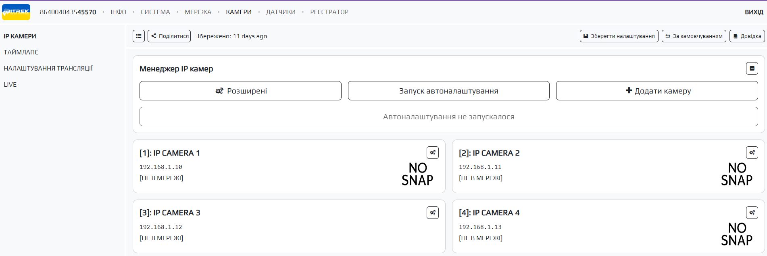Click the NO SNAP thumbnail of IP CAMERA 1
This screenshot has width=767, height=256.
point(417,174)
